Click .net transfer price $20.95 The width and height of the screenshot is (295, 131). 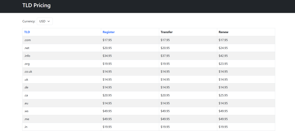165,48
